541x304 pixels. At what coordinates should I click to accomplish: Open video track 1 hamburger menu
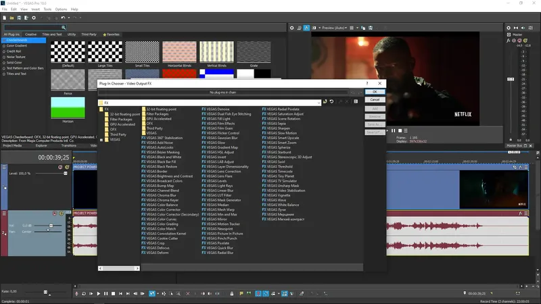pos(4,167)
